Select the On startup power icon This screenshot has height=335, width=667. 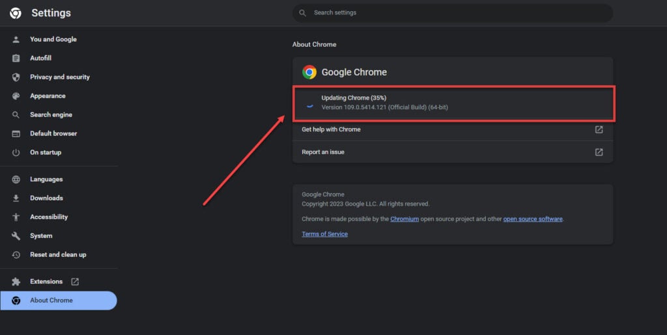click(16, 152)
